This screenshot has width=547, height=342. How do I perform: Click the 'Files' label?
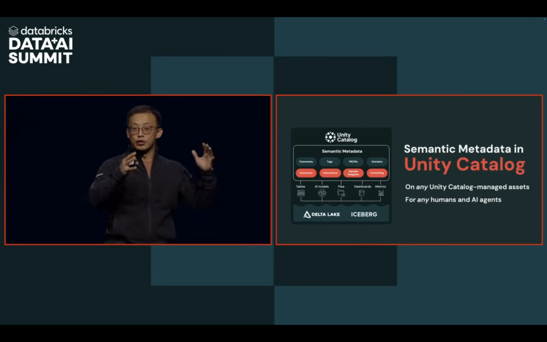point(341,186)
